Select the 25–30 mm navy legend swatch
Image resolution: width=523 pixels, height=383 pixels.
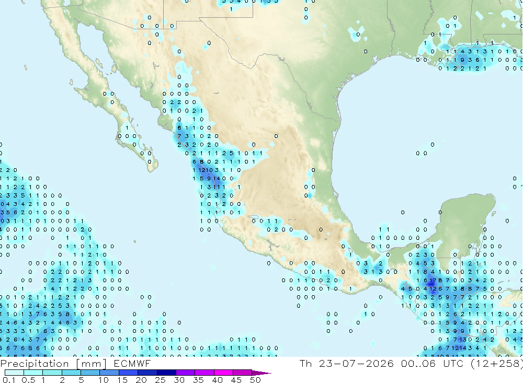coord(166,373)
